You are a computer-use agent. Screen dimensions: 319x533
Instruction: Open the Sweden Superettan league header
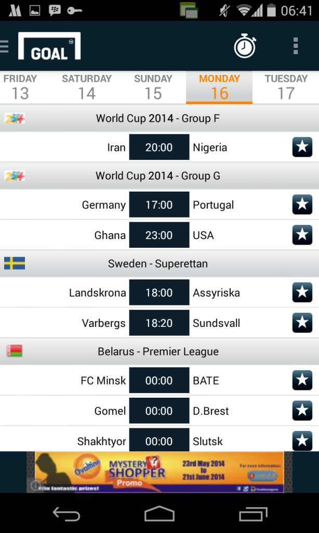coord(158,264)
